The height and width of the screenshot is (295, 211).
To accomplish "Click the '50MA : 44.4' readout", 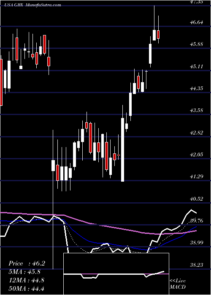I will [26, 288].
